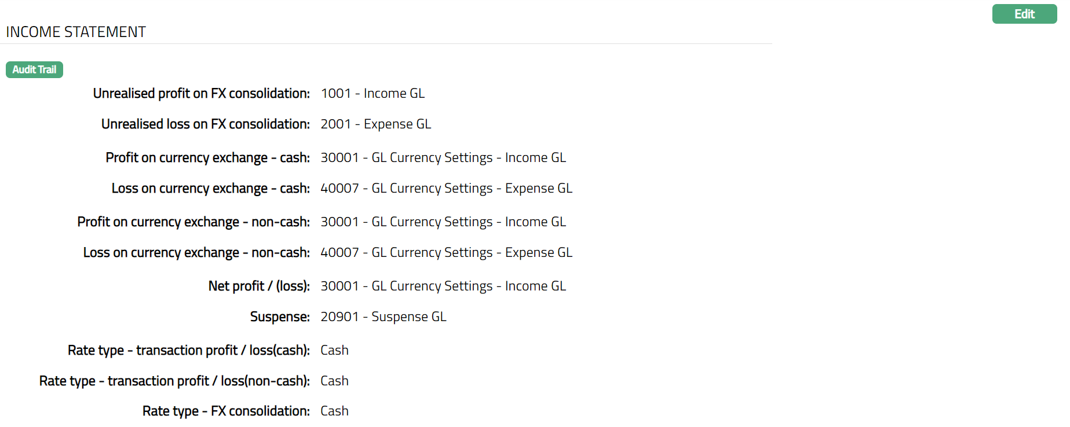Screen dimensions: 1070x427
Task: Click the value for Profit on currency exchange - cash
Action: tap(443, 158)
